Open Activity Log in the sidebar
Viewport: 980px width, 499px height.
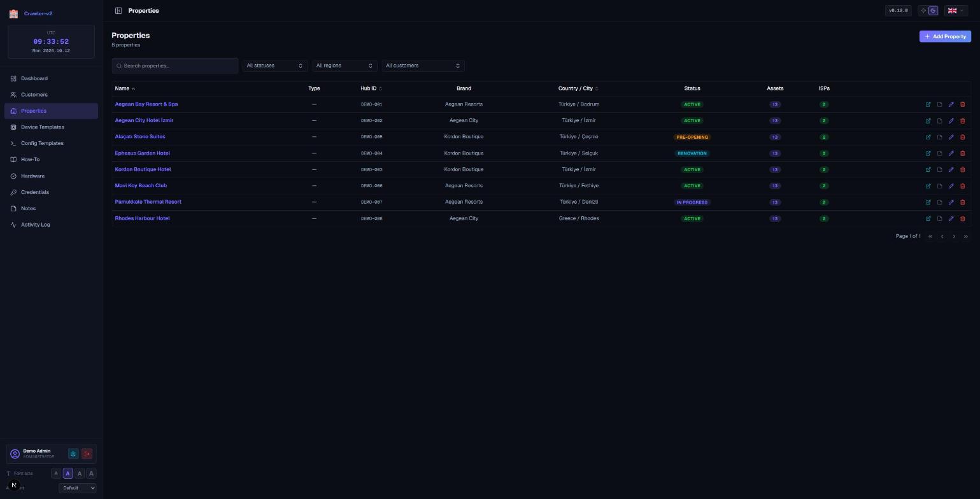point(51,225)
